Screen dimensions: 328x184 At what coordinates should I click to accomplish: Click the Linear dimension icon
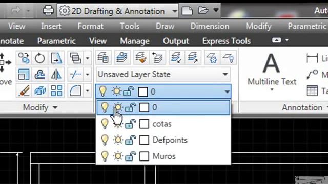click(312, 58)
